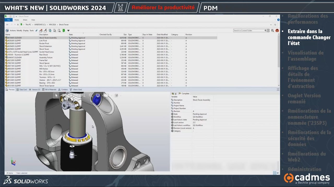
Task: Click the pin icon in PDM toolbar
Action: click(x=36, y=30)
